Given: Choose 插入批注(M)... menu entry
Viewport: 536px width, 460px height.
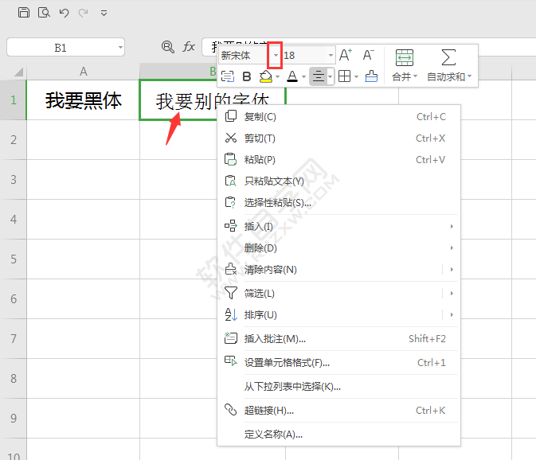Looking at the screenshot, I should click(338, 339).
